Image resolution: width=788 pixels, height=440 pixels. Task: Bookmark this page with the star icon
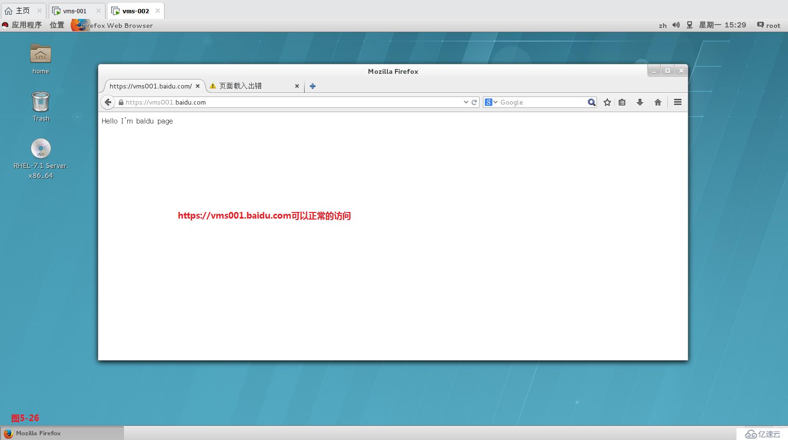[x=607, y=102]
